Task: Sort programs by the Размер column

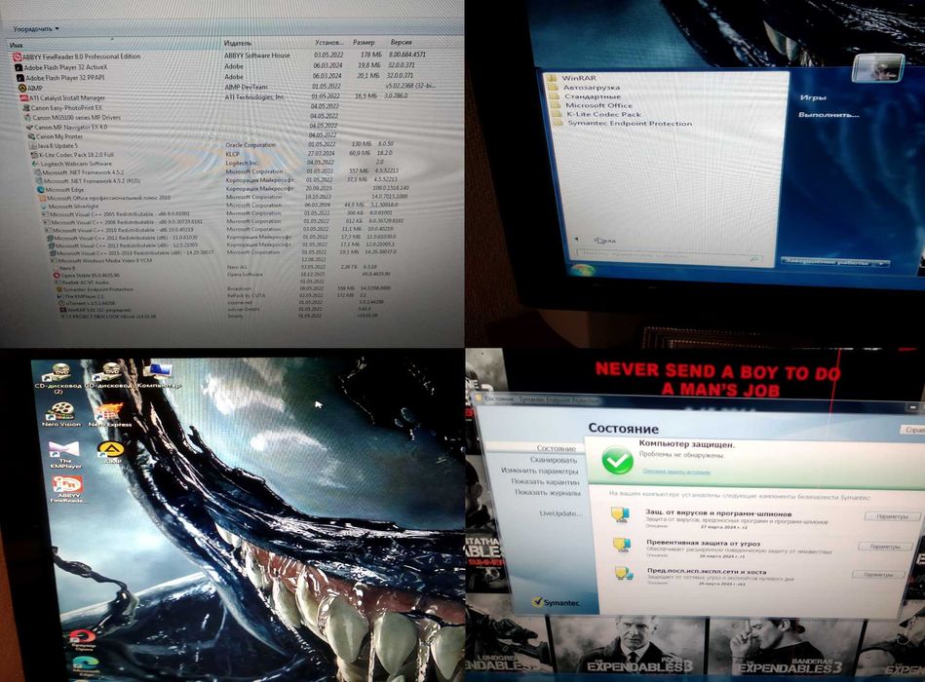Action: click(364, 43)
